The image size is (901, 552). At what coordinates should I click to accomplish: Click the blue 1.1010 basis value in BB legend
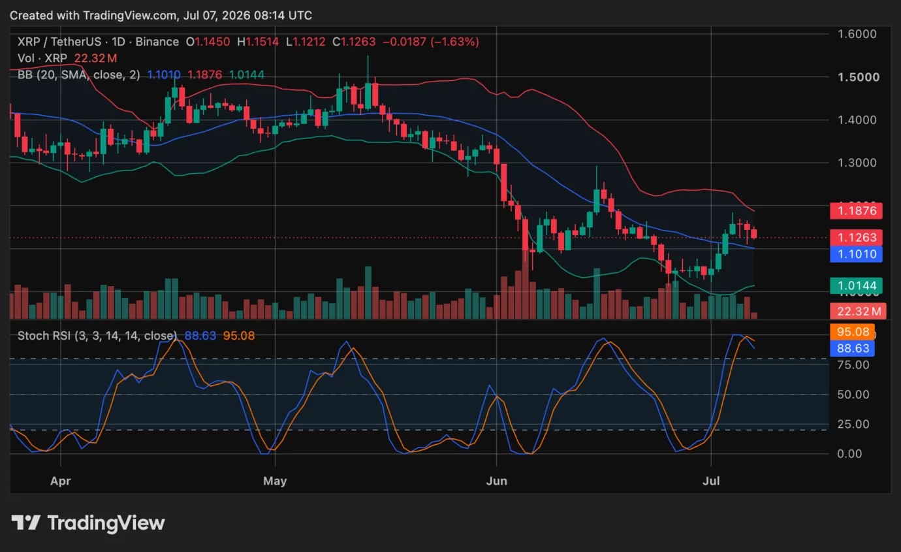164,75
